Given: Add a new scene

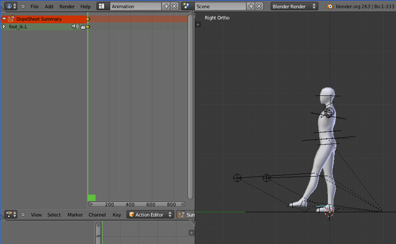Looking at the screenshot, I should (x=251, y=6).
